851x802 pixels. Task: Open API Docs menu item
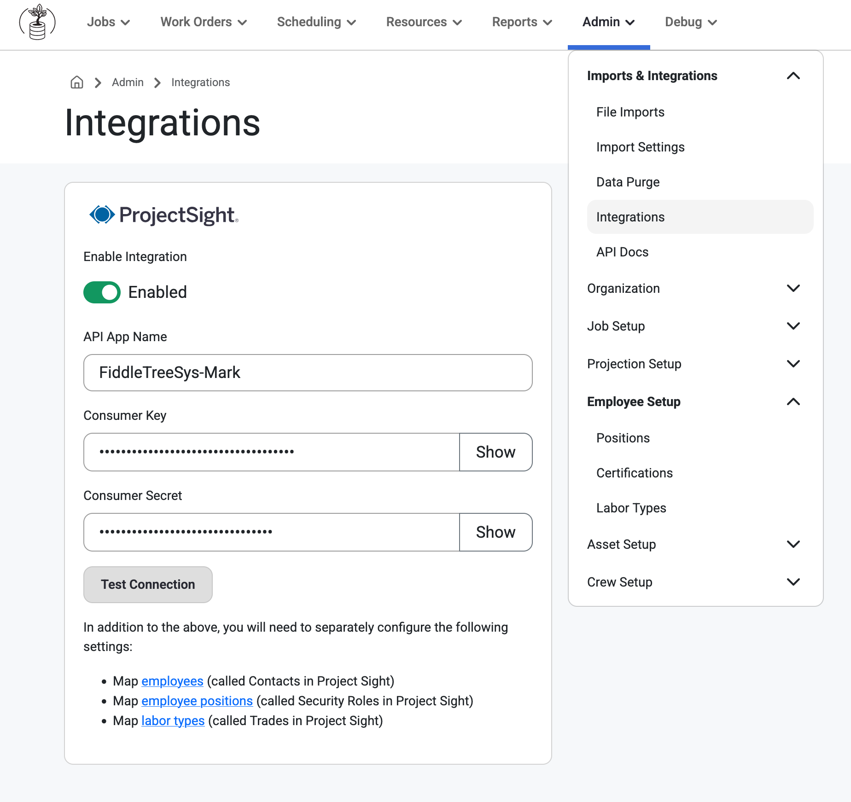(x=700, y=252)
